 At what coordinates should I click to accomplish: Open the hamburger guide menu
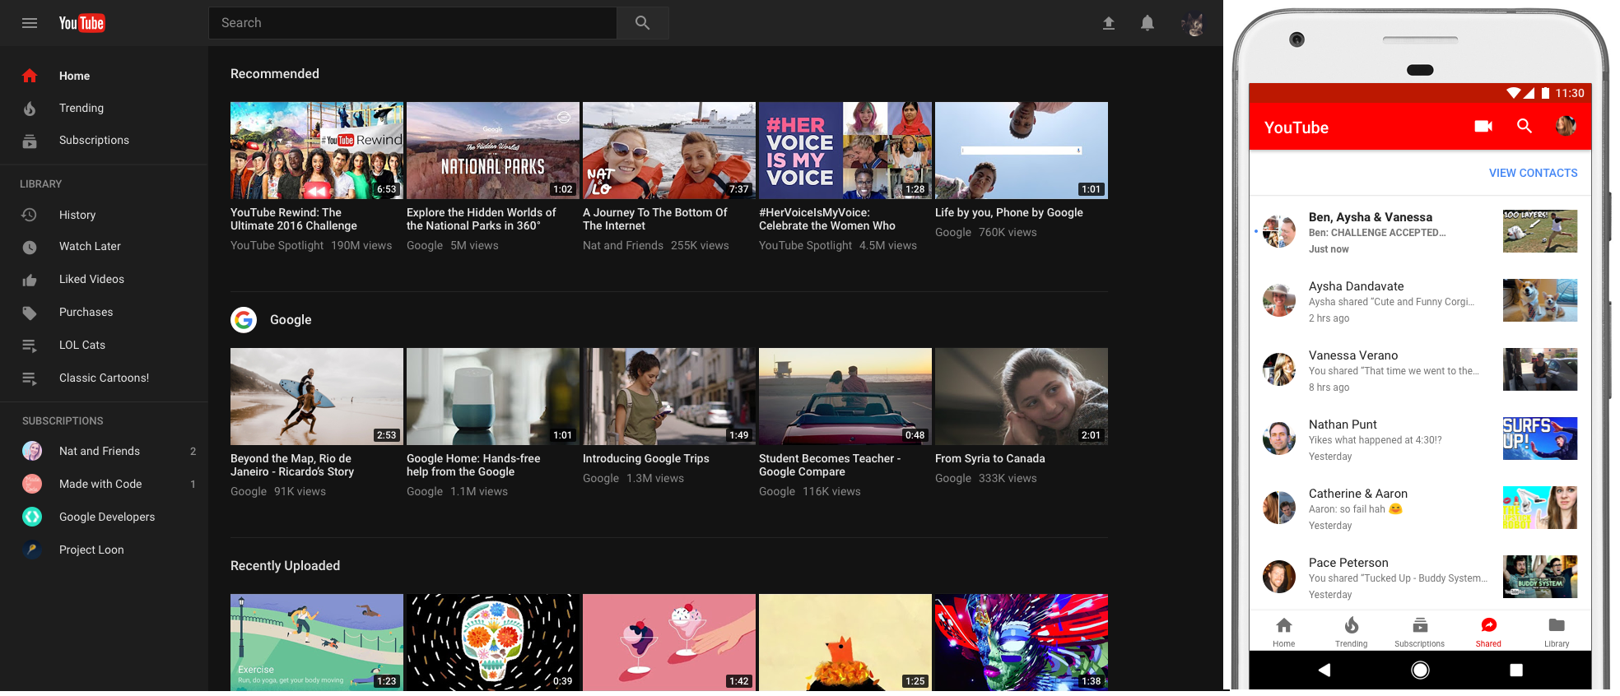30,23
